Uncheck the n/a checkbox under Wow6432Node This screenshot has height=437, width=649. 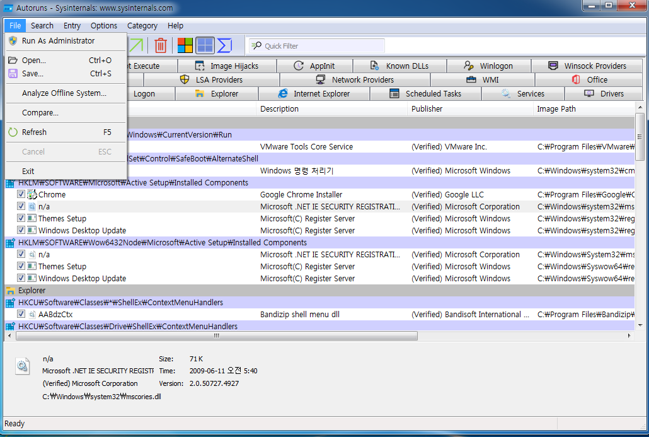(21, 254)
